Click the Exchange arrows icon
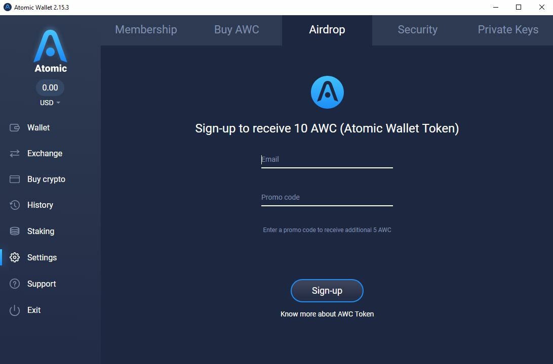553x364 pixels. (x=15, y=153)
